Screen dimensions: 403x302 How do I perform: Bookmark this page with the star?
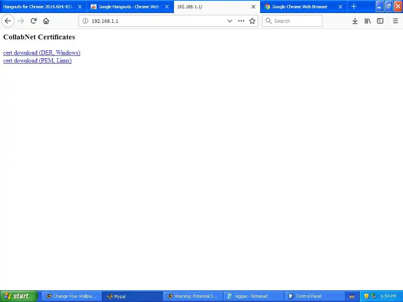tap(252, 21)
